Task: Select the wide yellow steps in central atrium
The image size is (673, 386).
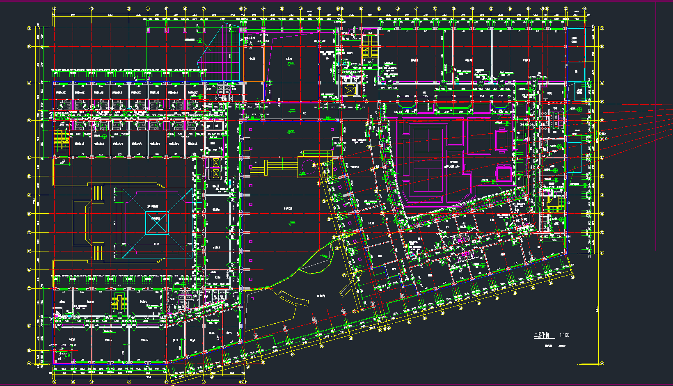Action: click(x=278, y=167)
